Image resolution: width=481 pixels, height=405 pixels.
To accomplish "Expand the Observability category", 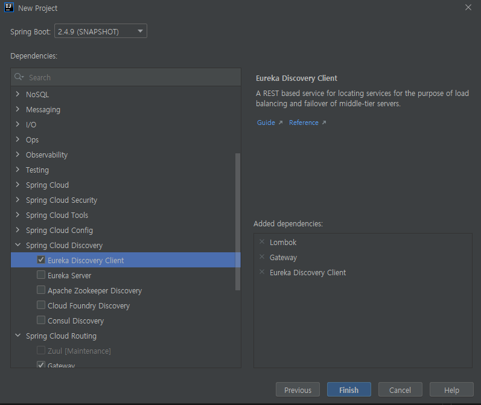I will tap(18, 154).
